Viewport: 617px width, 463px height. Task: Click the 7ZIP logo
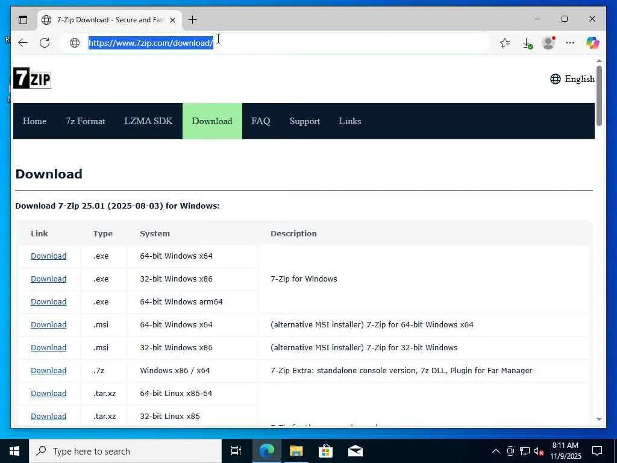32,78
